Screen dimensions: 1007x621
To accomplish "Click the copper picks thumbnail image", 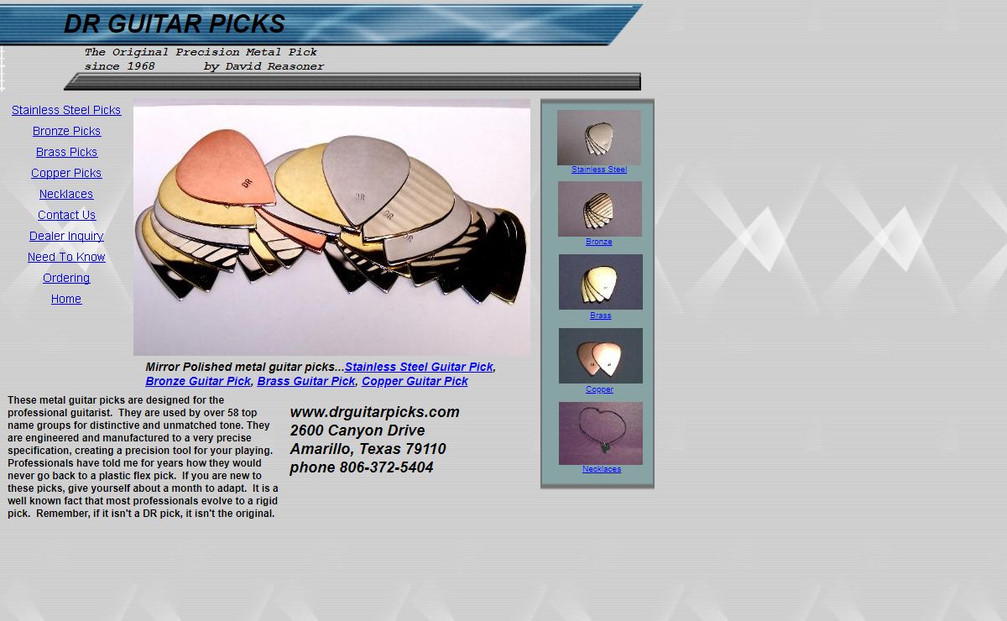I will (601, 356).
